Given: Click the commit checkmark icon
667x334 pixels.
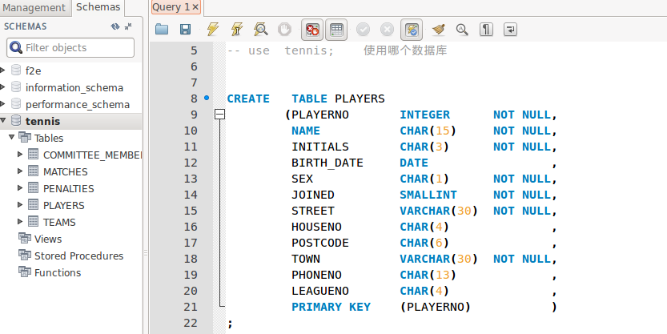Looking at the screenshot, I should (363, 30).
